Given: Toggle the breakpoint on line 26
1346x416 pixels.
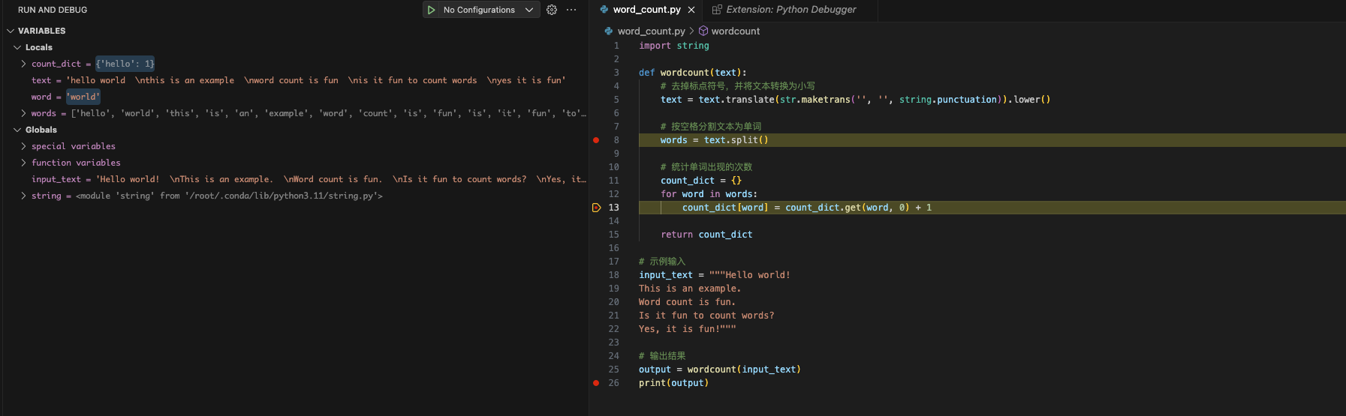Looking at the screenshot, I should point(596,383).
